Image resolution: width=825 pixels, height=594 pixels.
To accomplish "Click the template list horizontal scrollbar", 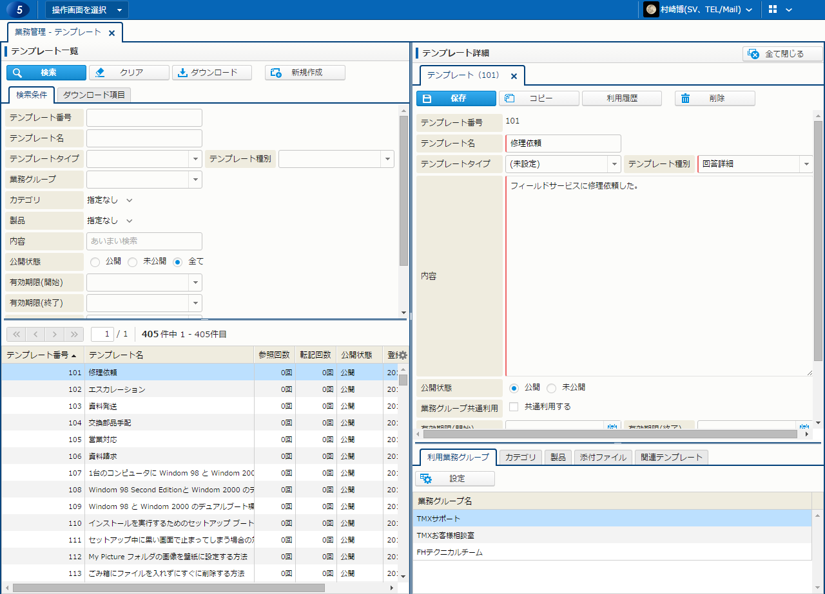I will click(169, 588).
